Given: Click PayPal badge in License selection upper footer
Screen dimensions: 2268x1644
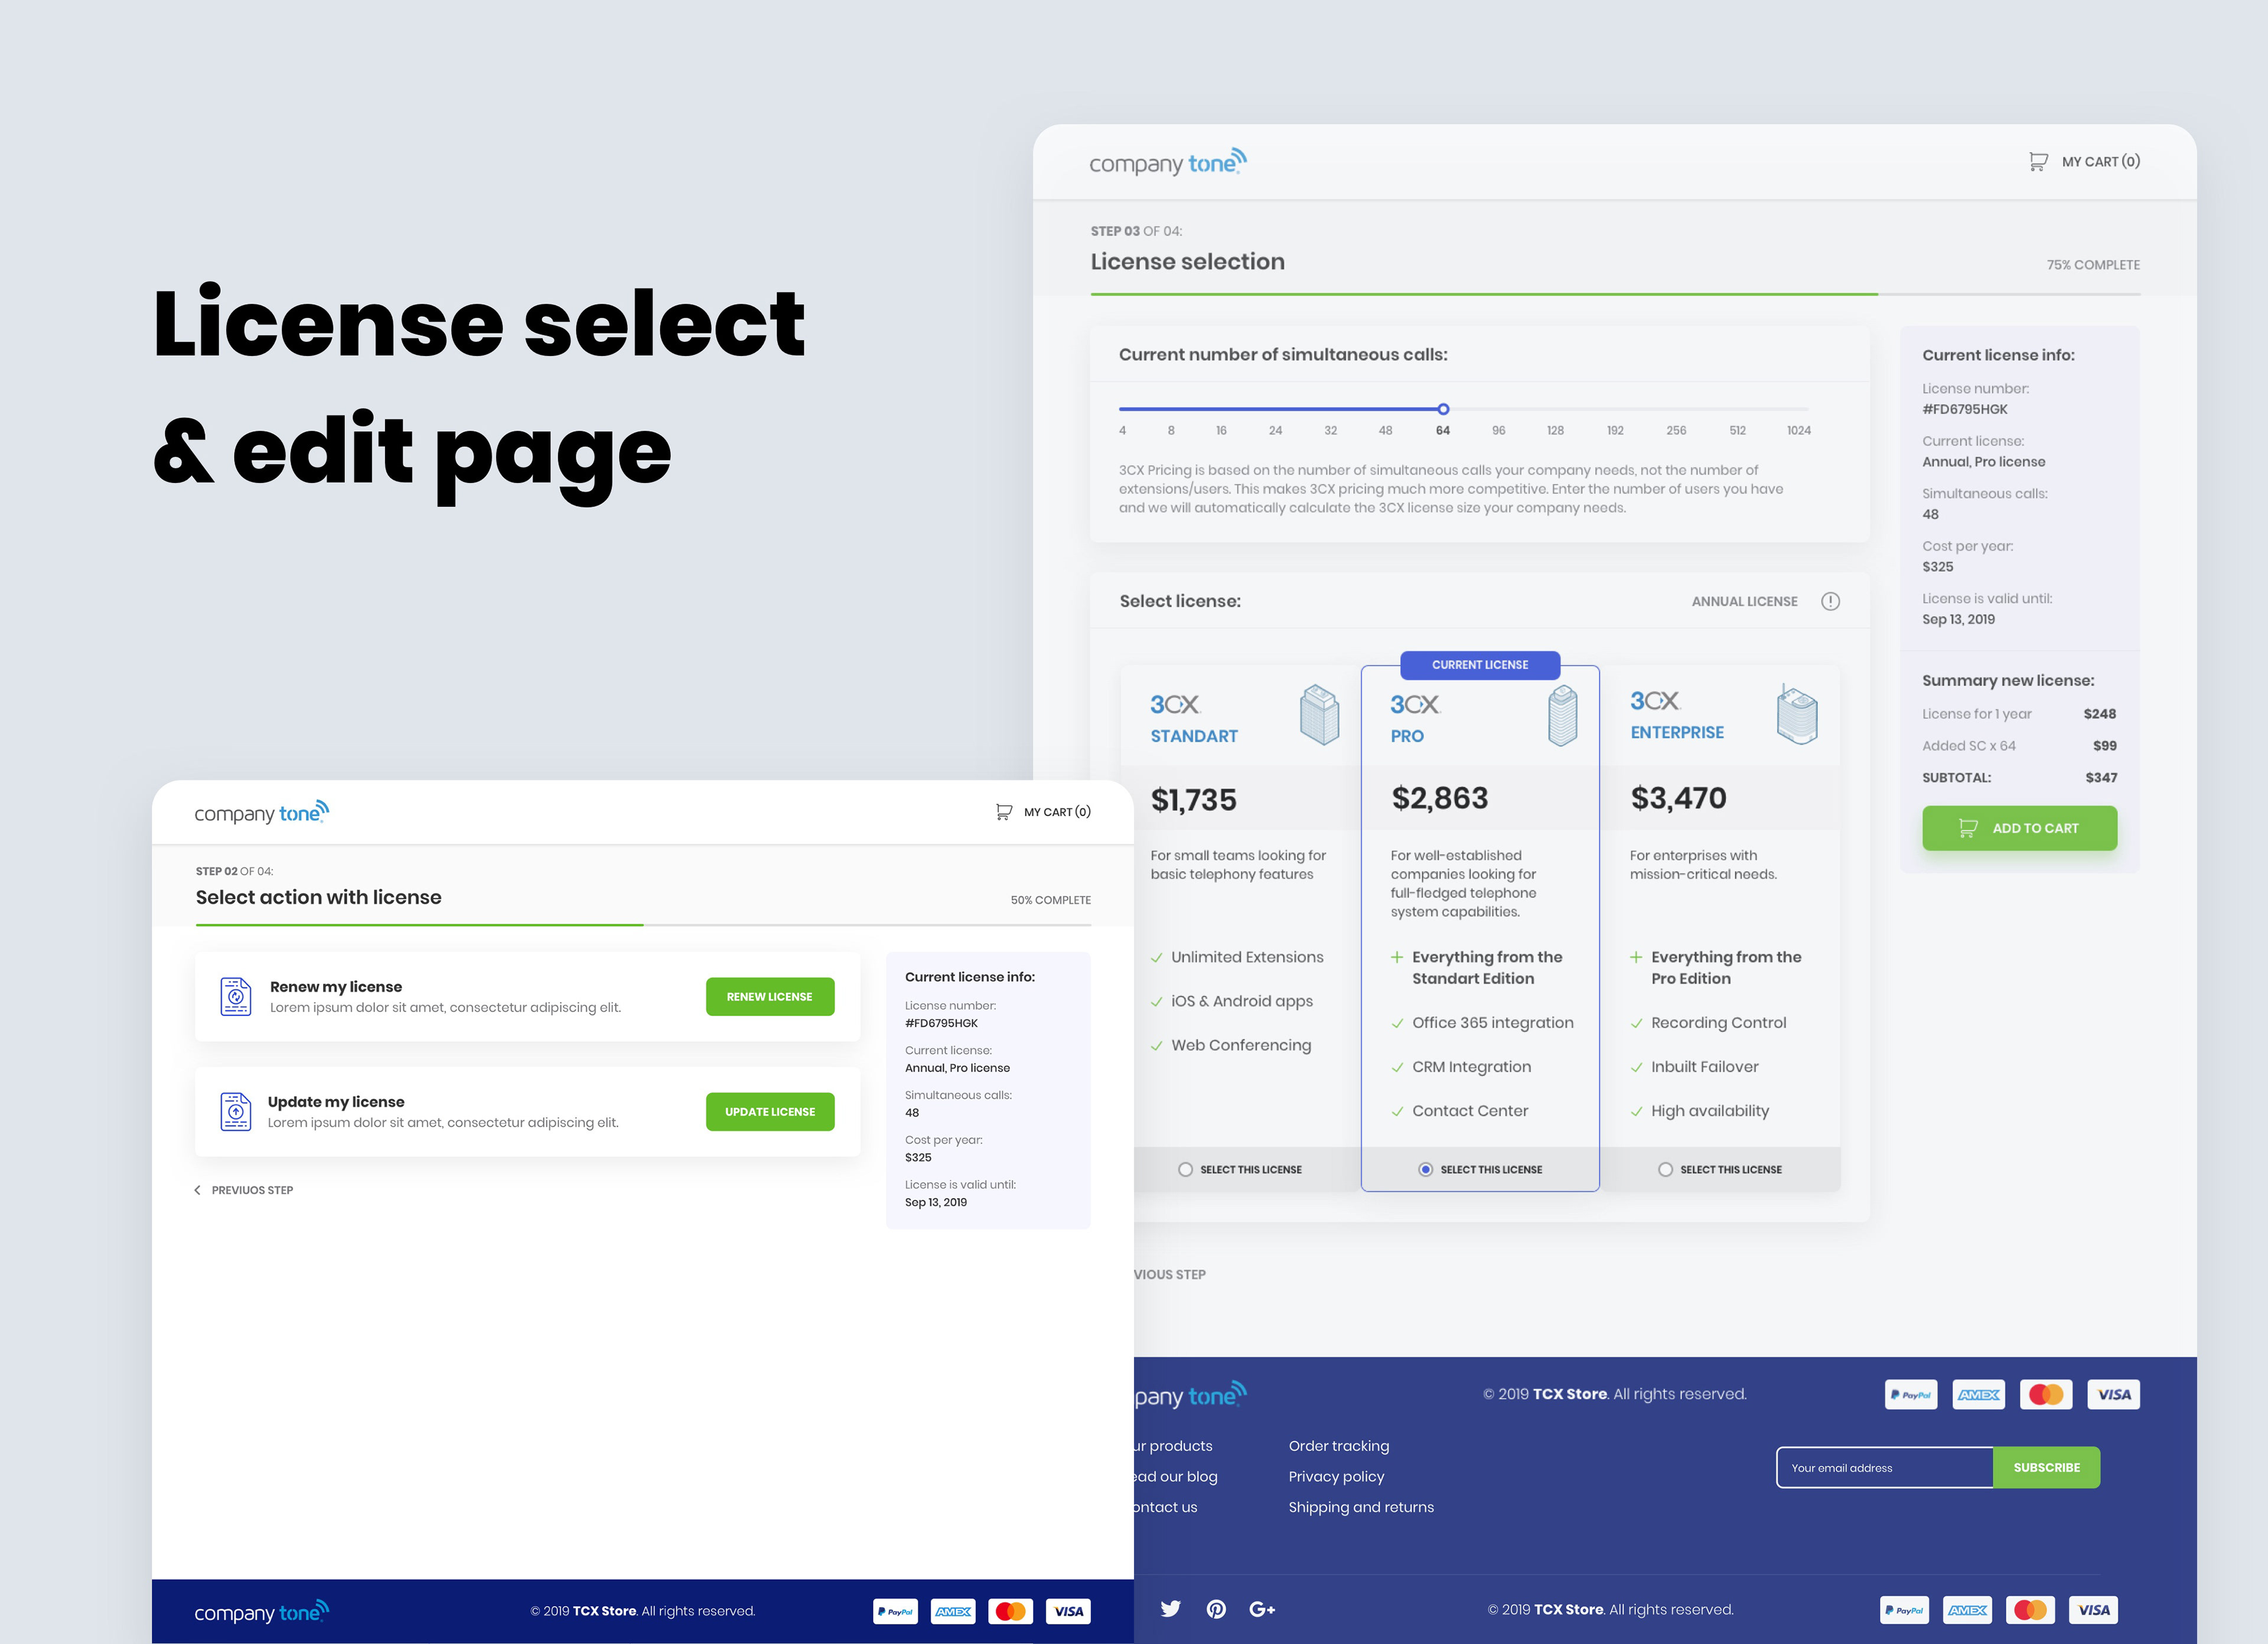Looking at the screenshot, I should 1910,1394.
